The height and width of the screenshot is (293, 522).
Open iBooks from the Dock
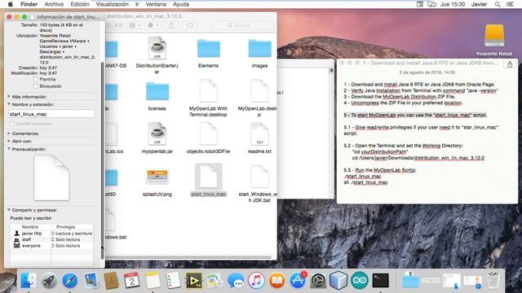pos(276,281)
